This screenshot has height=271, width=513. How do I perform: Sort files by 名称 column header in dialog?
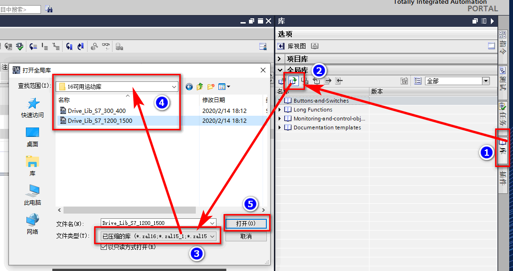[x=64, y=100]
